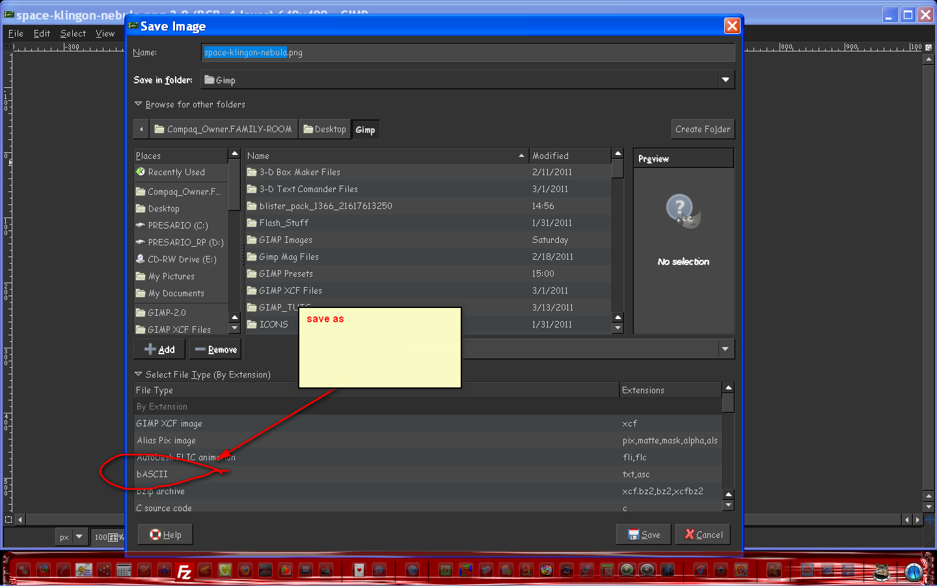This screenshot has height=586, width=937.
Task: Open the Save in folder dropdown
Action: pos(725,79)
